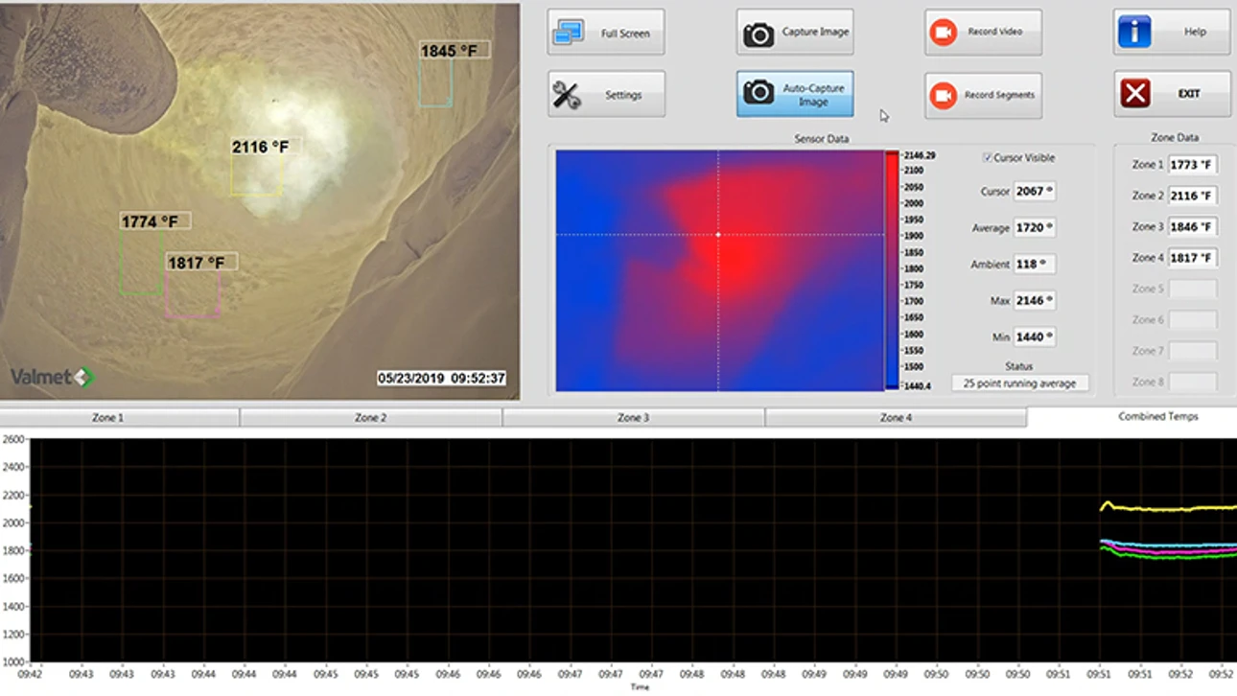Select the Zone 3 tab
Viewport: 1237px width, 696px height.
coord(634,418)
